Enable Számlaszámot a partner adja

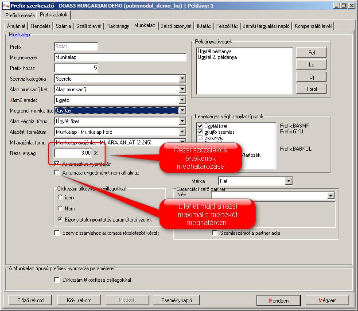[214, 233]
